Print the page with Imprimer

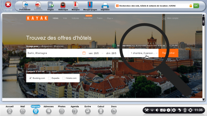[x=105, y=6]
